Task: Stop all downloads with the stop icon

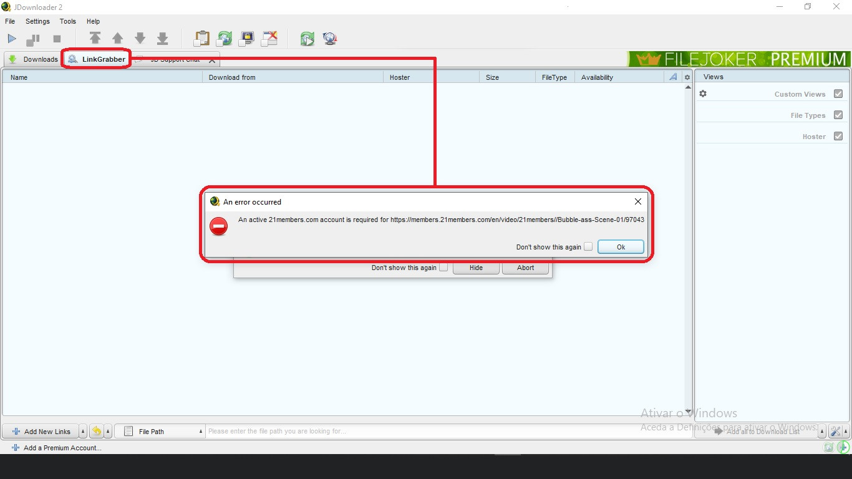Action: coord(57,39)
